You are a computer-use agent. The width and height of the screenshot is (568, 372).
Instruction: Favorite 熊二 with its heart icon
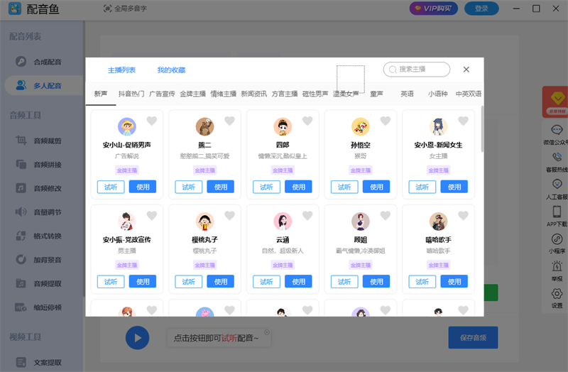(x=229, y=121)
